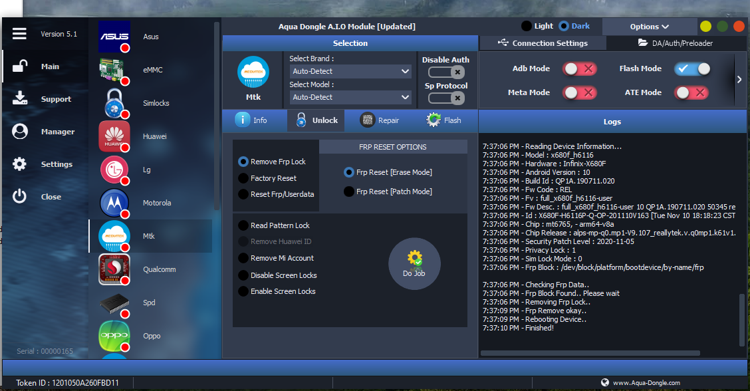750x391 pixels.
Task: Click the Support download icon
Action: (x=19, y=98)
